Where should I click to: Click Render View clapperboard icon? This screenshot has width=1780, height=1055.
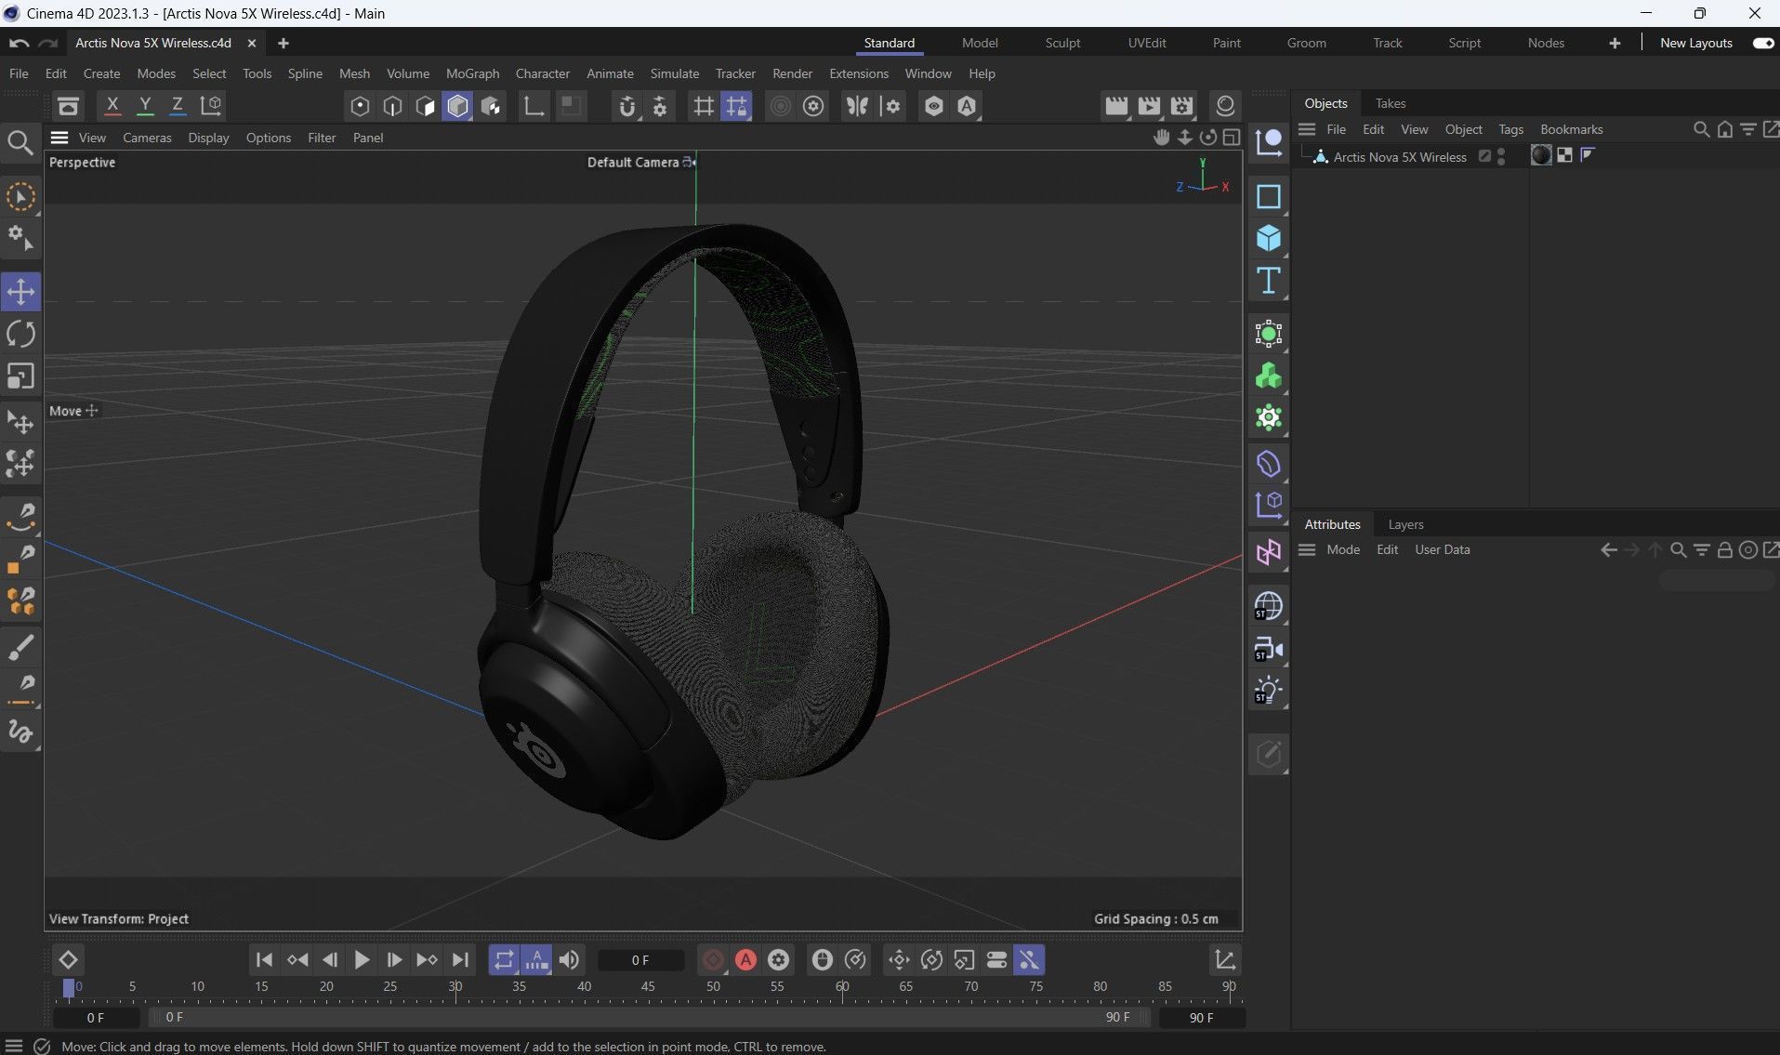coord(1115,106)
